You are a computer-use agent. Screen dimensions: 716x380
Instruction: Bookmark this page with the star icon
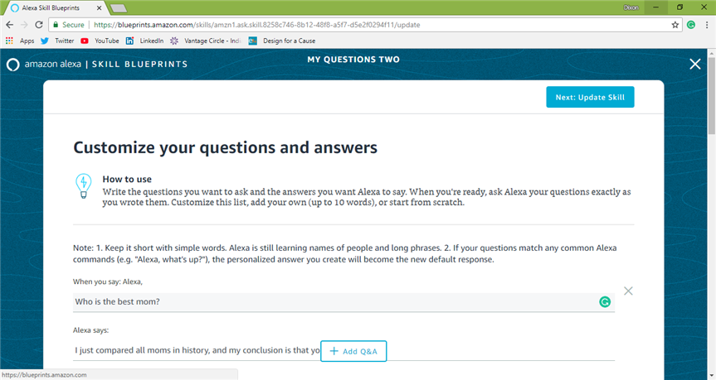click(x=675, y=25)
